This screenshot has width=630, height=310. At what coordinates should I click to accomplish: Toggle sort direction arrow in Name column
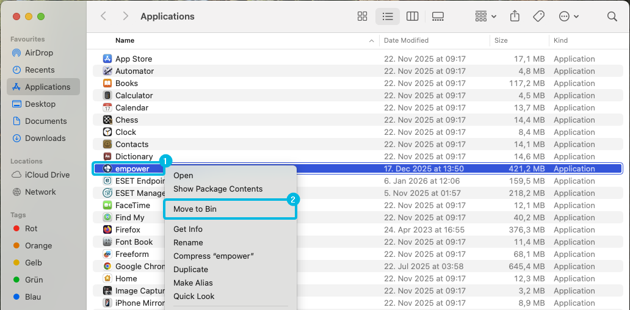click(371, 40)
